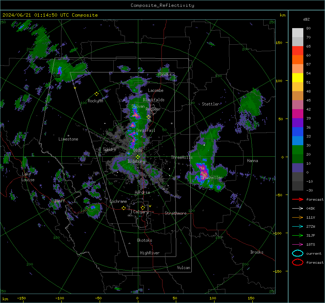Click the 18TS legend text
This screenshot has height=303, width=325.
click(311, 245)
